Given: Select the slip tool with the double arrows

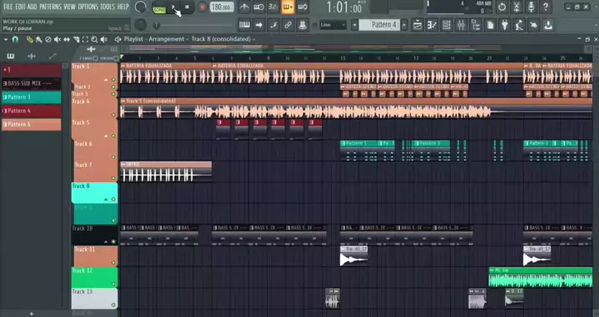Looking at the screenshot, I should [x=67, y=39].
